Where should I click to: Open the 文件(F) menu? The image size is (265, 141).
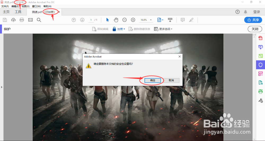[5, 6]
